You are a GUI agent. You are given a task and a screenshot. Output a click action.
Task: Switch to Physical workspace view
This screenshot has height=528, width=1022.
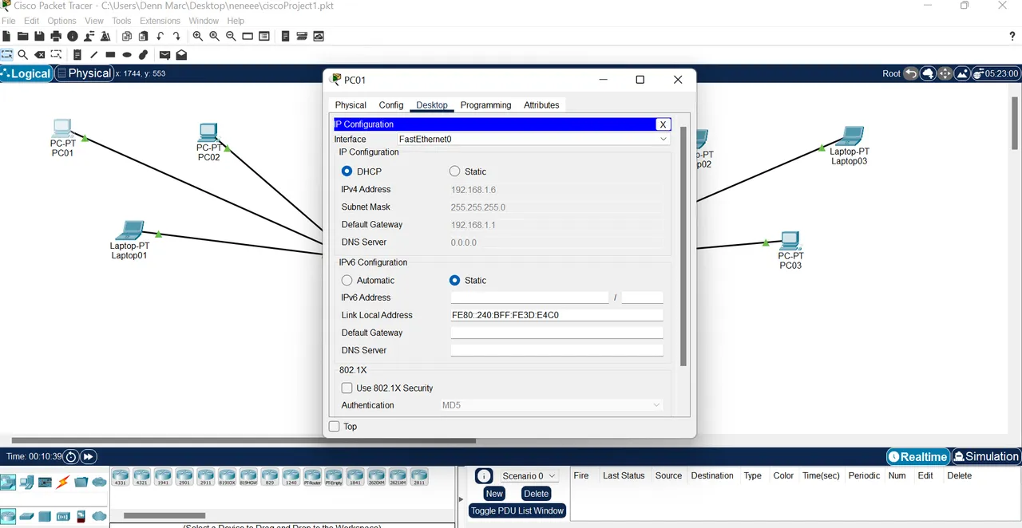[84, 73]
